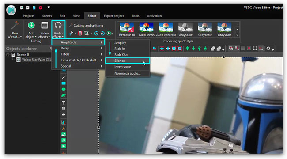Select the Silence effect
Viewport: 287px width, 159px height.
(x=128, y=61)
